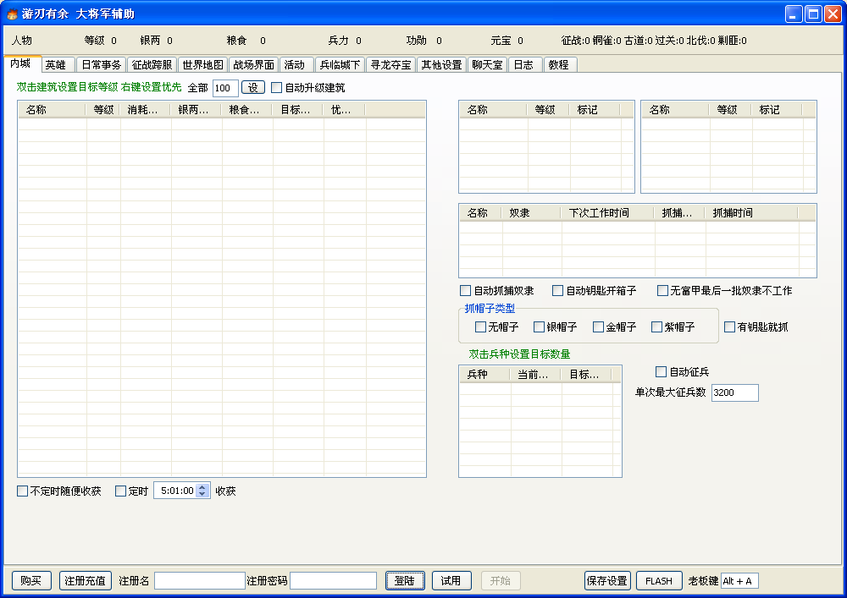Open the 其他设置 tab
Viewport: 847px width, 598px height.
(441, 65)
